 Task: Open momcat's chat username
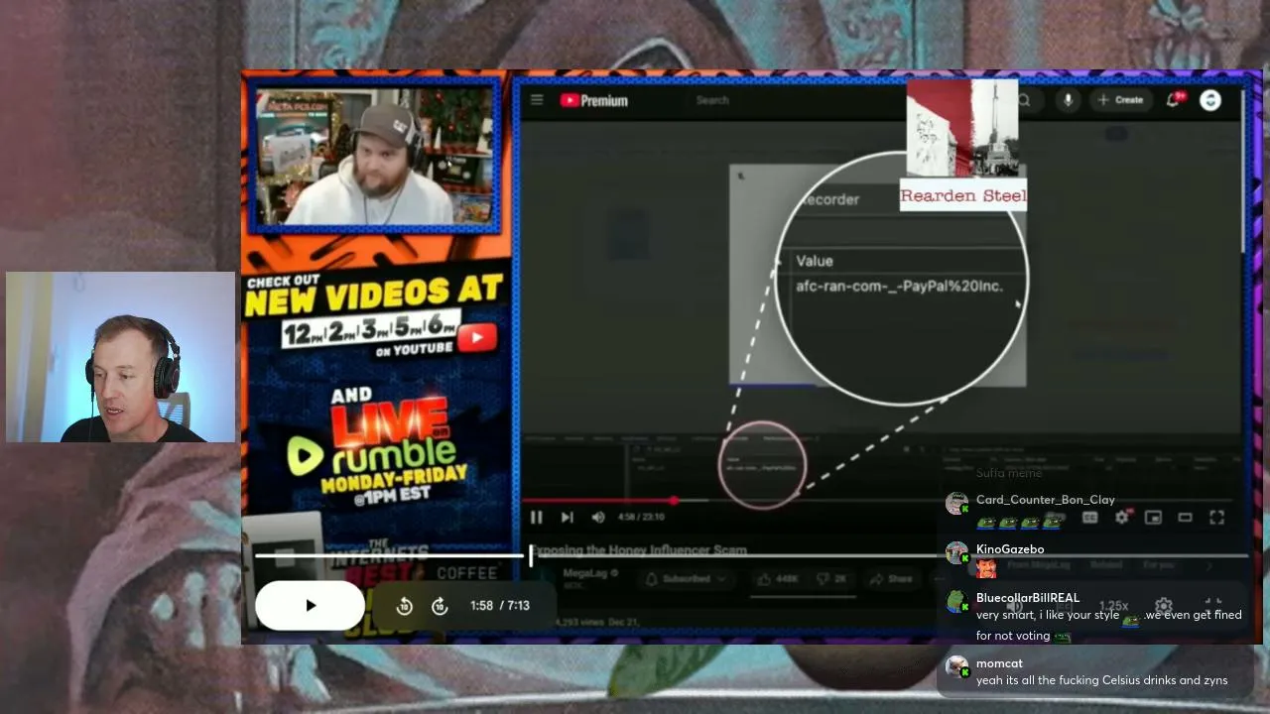[999, 663]
